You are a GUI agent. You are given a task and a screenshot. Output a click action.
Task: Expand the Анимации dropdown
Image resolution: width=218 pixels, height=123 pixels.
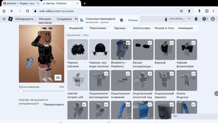(x=187, y=28)
